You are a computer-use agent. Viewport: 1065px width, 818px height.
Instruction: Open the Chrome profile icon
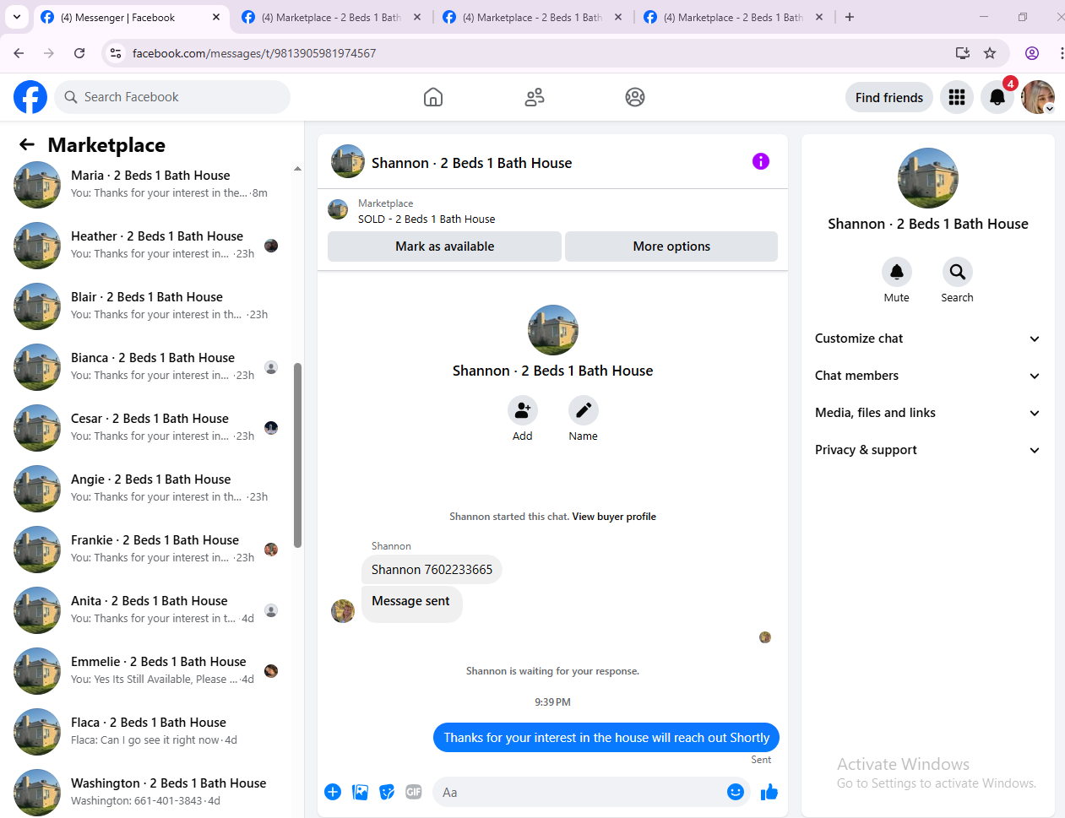[1032, 53]
